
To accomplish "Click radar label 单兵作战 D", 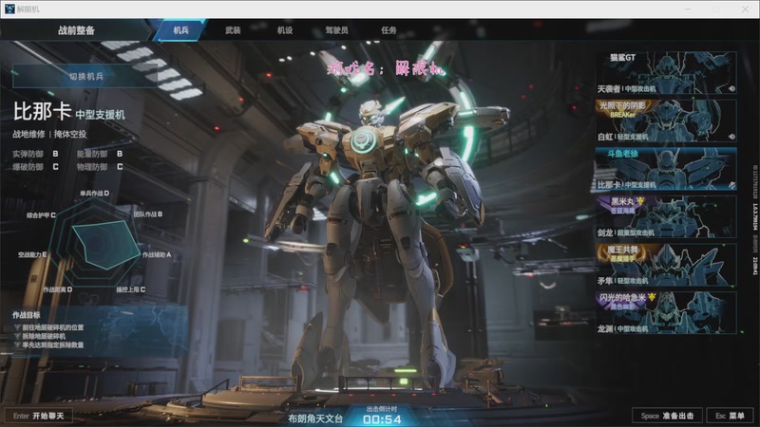I will pyautogui.click(x=94, y=194).
